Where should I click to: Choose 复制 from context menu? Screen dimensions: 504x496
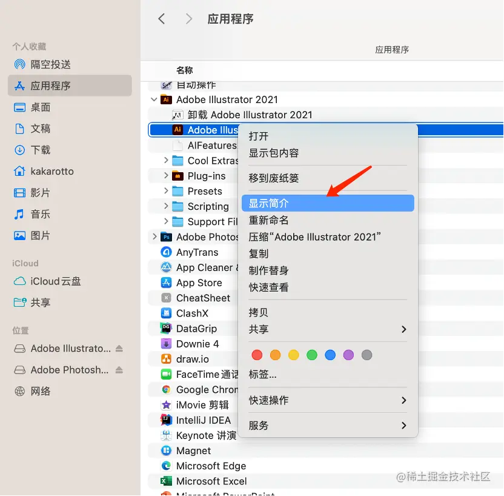point(328,254)
